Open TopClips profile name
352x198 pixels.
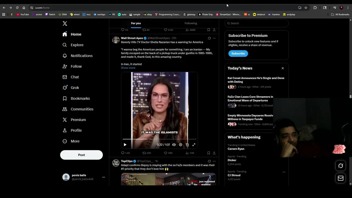coord(127,161)
